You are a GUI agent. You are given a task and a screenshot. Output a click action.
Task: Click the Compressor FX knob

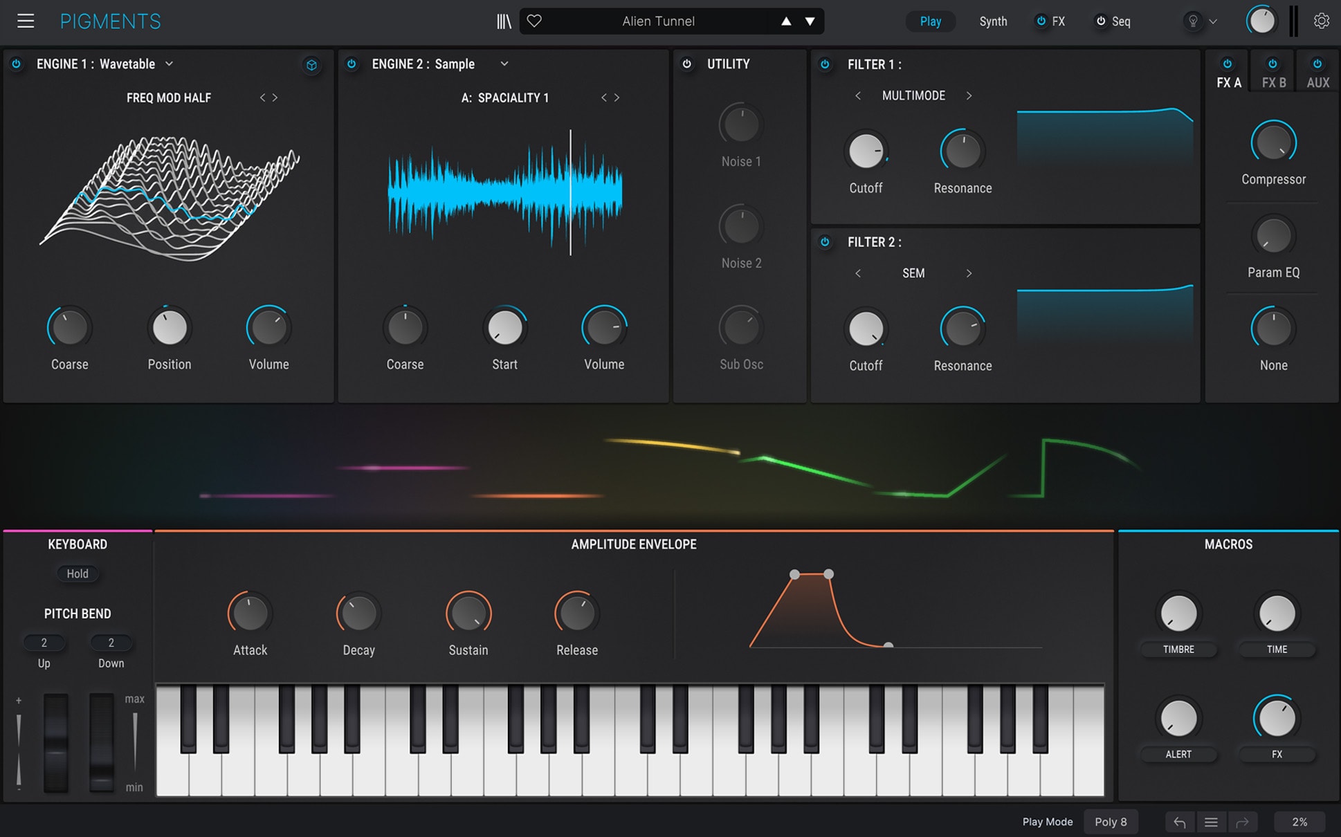pyautogui.click(x=1273, y=143)
